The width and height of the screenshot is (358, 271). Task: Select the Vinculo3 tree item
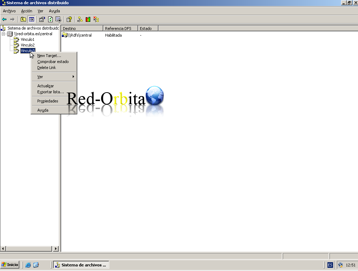click(x=28, y=51)
